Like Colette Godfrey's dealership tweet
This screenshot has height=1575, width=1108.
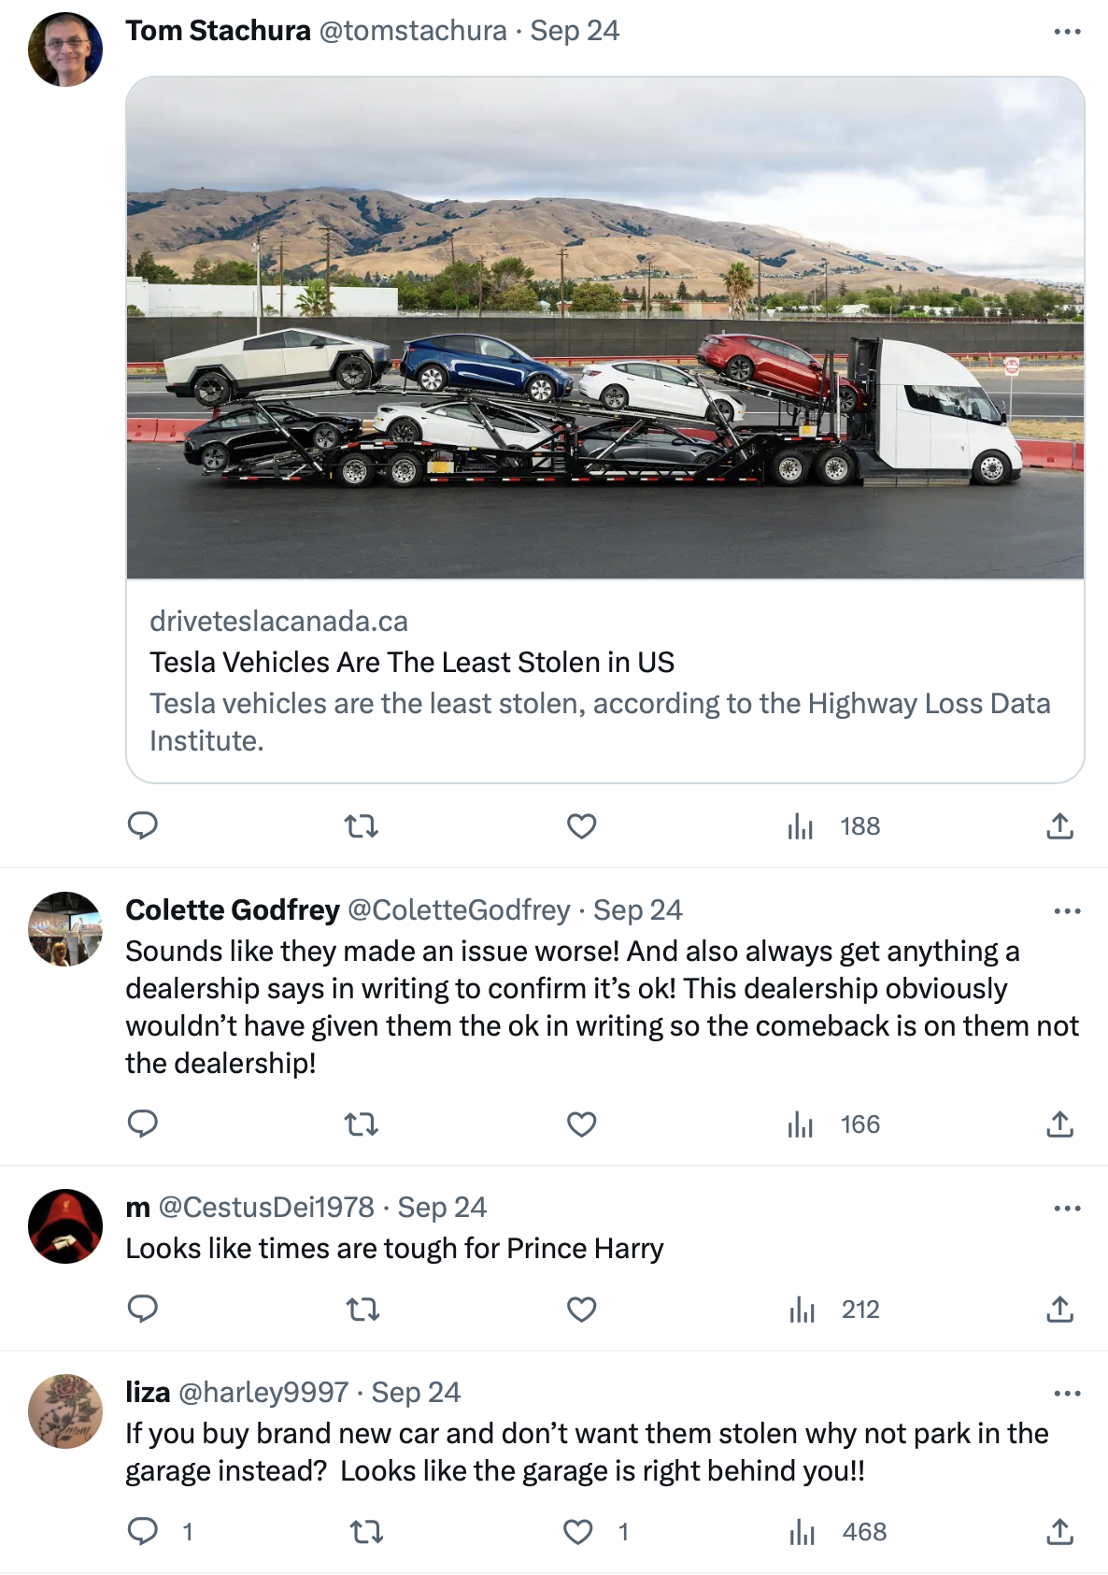click(581, 1124)
